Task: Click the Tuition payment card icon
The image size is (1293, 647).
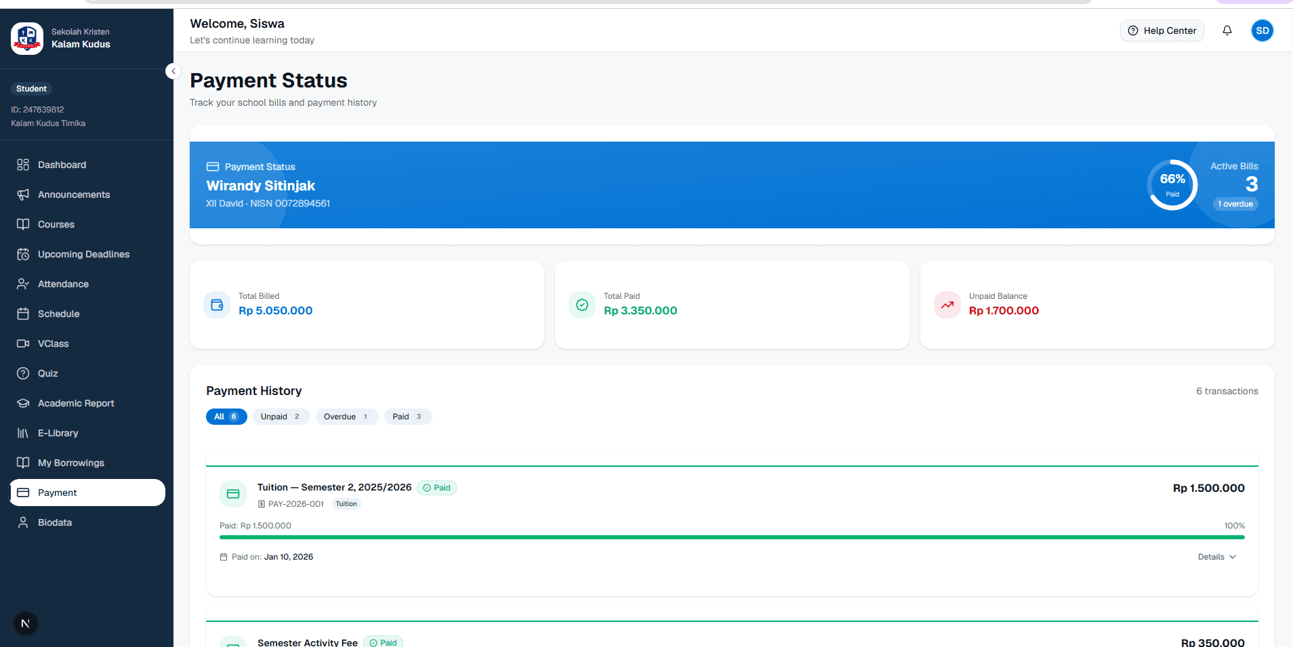Action: coord(233,494)
